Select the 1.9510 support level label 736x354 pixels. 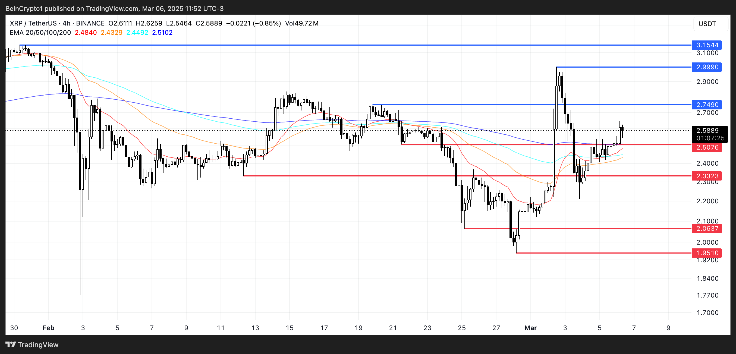(707, 253)
